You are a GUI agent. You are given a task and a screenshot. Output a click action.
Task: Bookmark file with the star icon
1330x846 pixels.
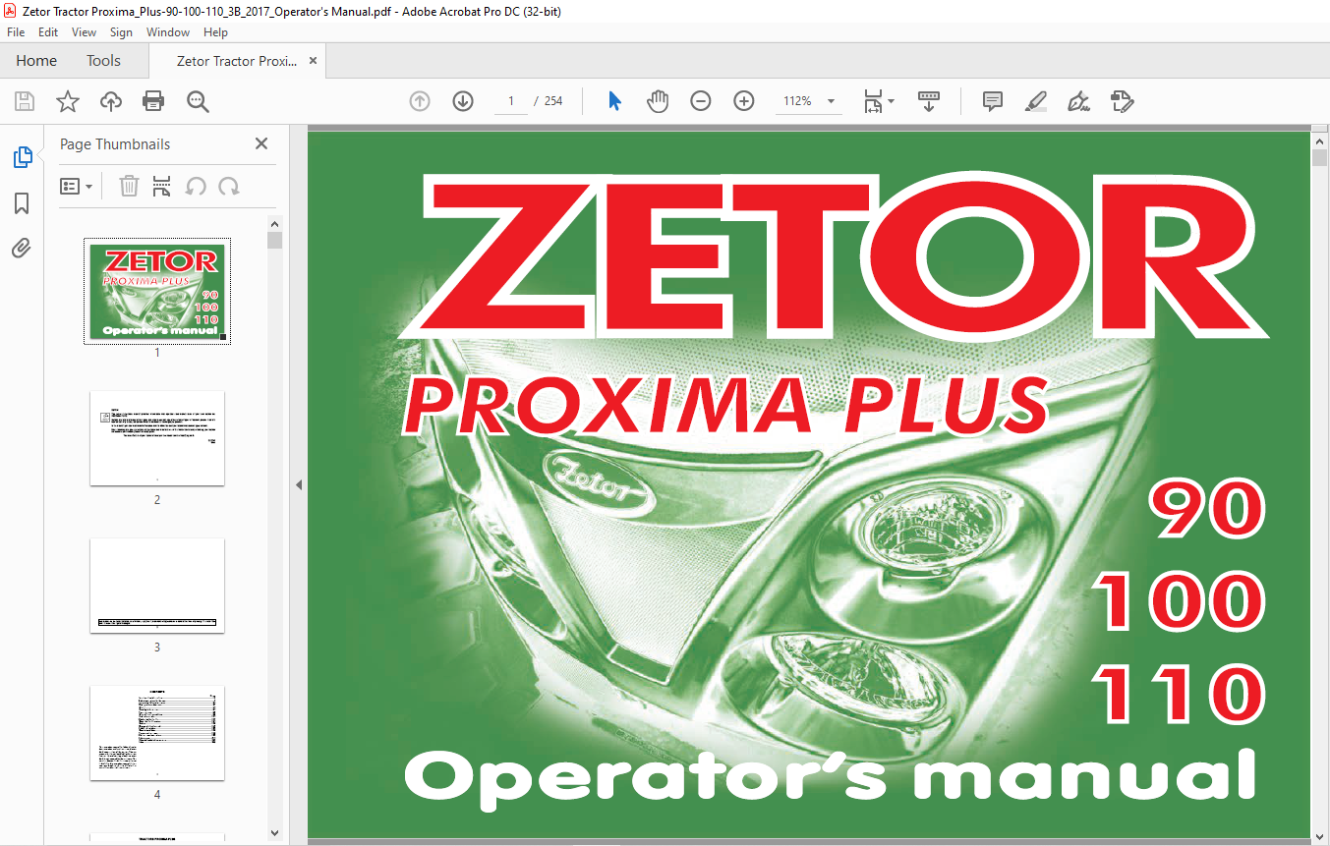[68, 101]
